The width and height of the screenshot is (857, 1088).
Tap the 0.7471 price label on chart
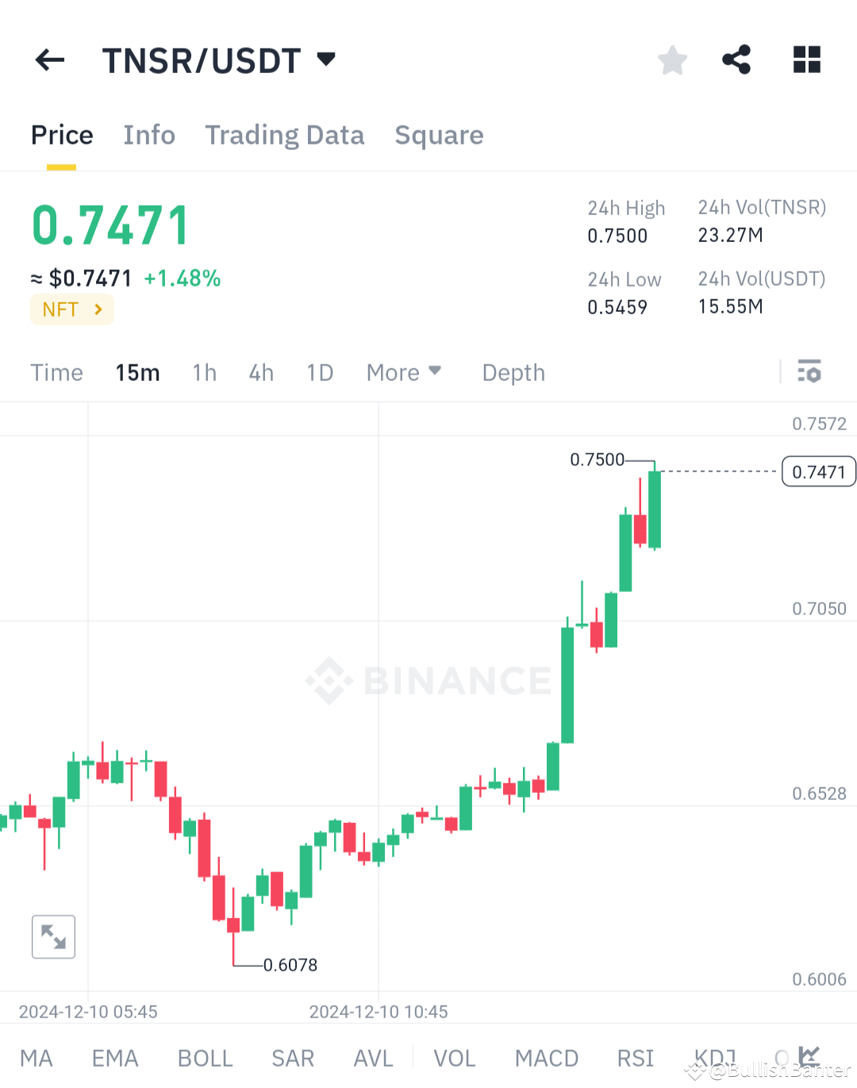(x=818, y=471)
